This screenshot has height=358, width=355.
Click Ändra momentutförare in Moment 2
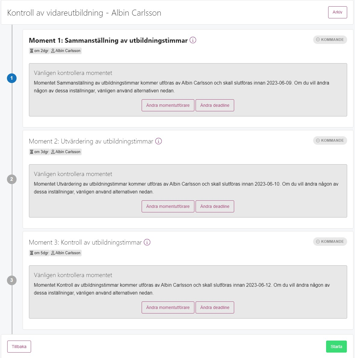[168, 206]
